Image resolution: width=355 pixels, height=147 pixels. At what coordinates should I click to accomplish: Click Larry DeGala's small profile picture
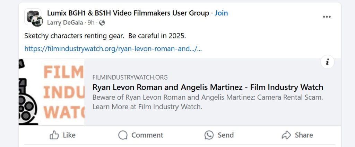coord(37,21)
